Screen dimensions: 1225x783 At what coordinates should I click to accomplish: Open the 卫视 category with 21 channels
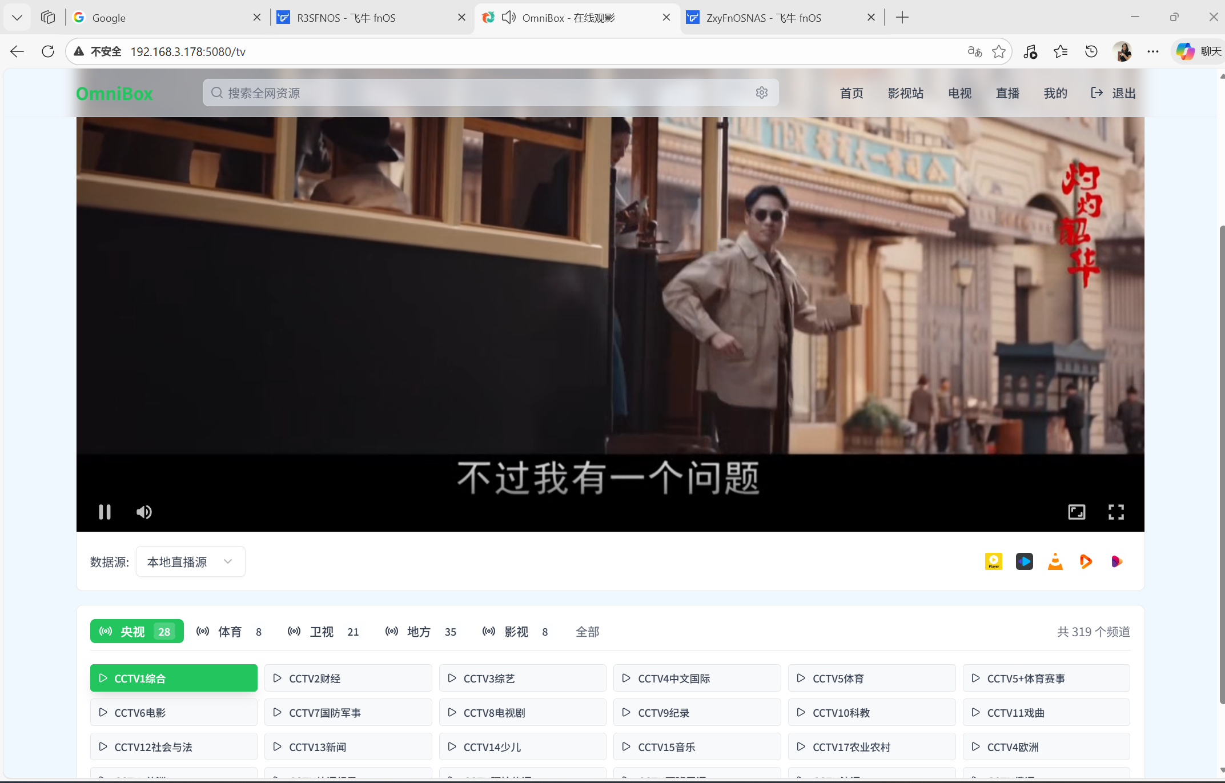pos(322,631)
